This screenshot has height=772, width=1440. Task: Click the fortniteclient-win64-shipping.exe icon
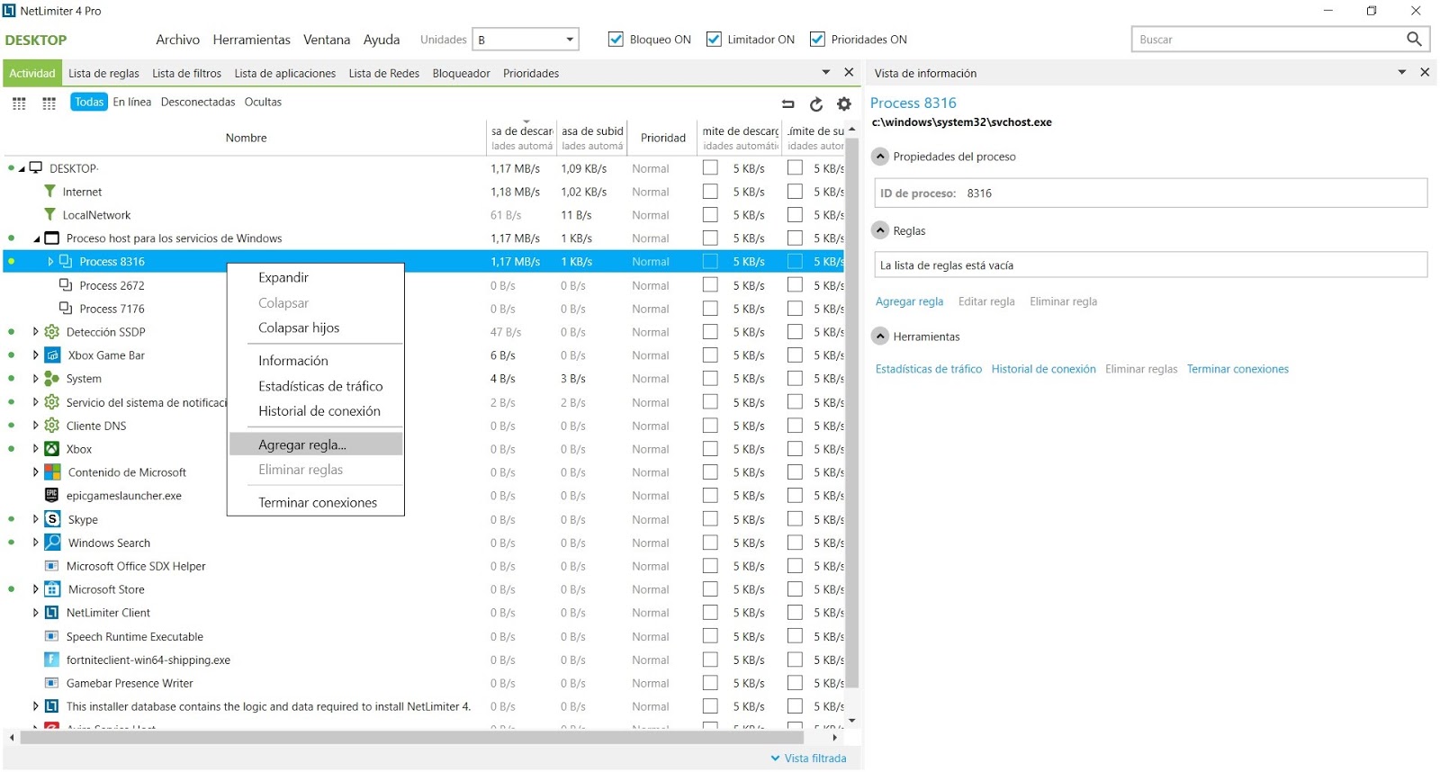51,660
